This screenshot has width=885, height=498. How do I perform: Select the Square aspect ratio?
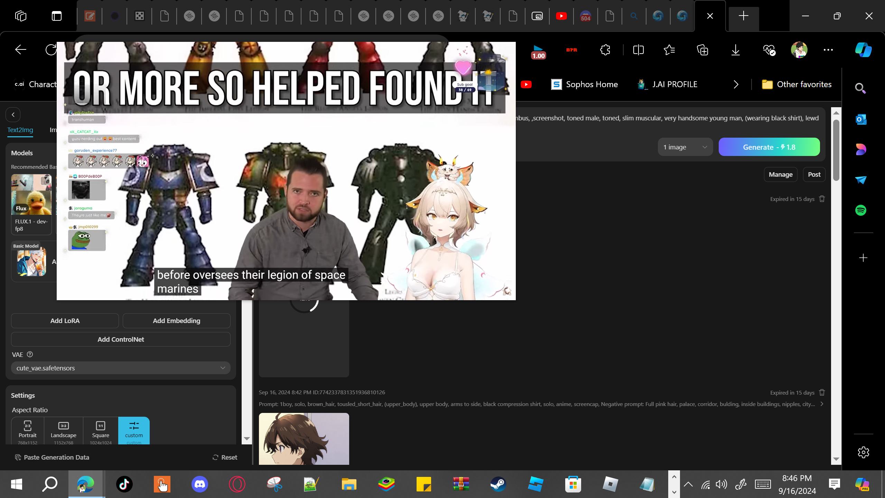pyautogui.click(x=101, y=431)
